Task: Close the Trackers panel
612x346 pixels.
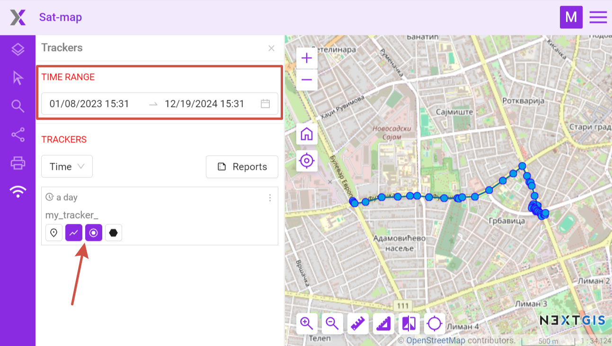Action: [271, 48]
